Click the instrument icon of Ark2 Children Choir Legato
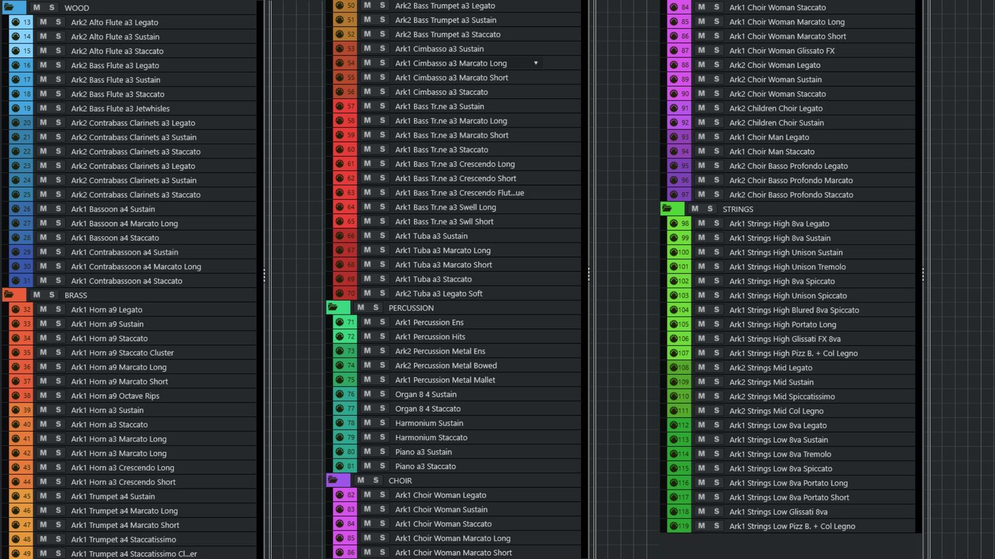This screenshot has width=995, height=559. point(674,108)
